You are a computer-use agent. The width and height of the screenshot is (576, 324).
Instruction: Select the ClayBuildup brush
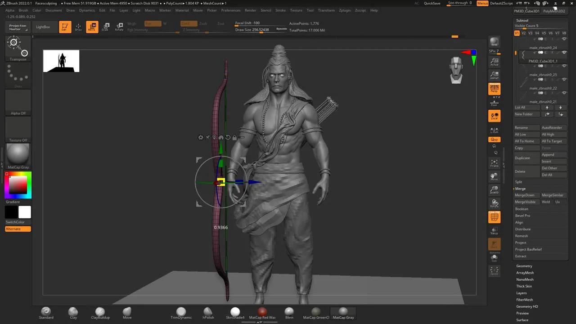[100, 311]
